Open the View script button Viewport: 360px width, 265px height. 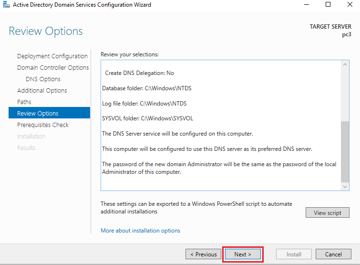pyautogui.click(x=327, y=213)
